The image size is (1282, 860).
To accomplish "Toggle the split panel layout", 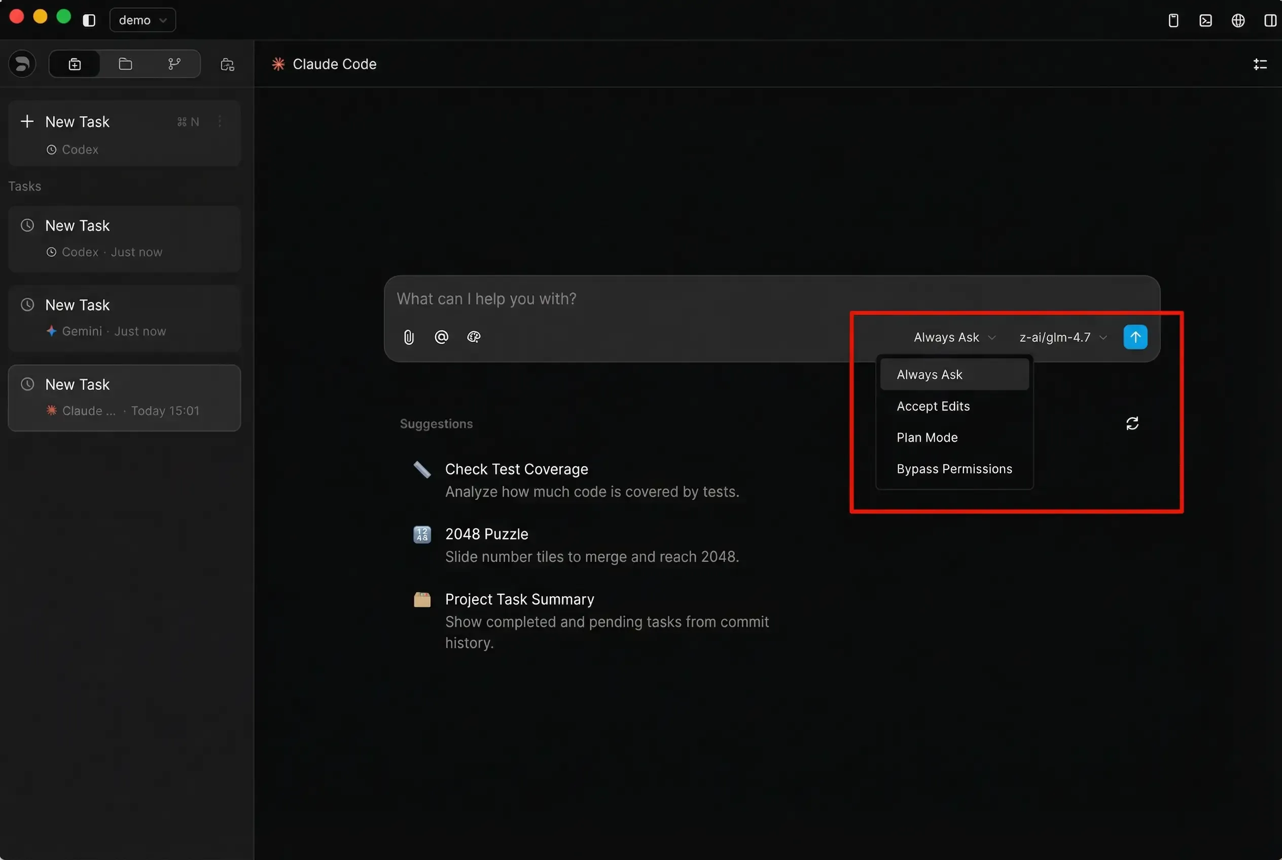I will [x=1270, y=20].
